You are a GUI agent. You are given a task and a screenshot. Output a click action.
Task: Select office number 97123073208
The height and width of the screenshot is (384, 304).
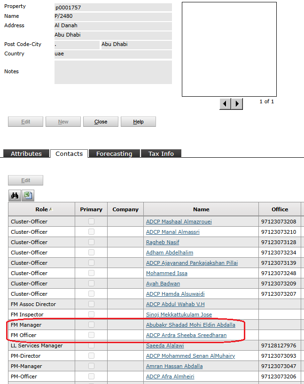click(279, 222)
